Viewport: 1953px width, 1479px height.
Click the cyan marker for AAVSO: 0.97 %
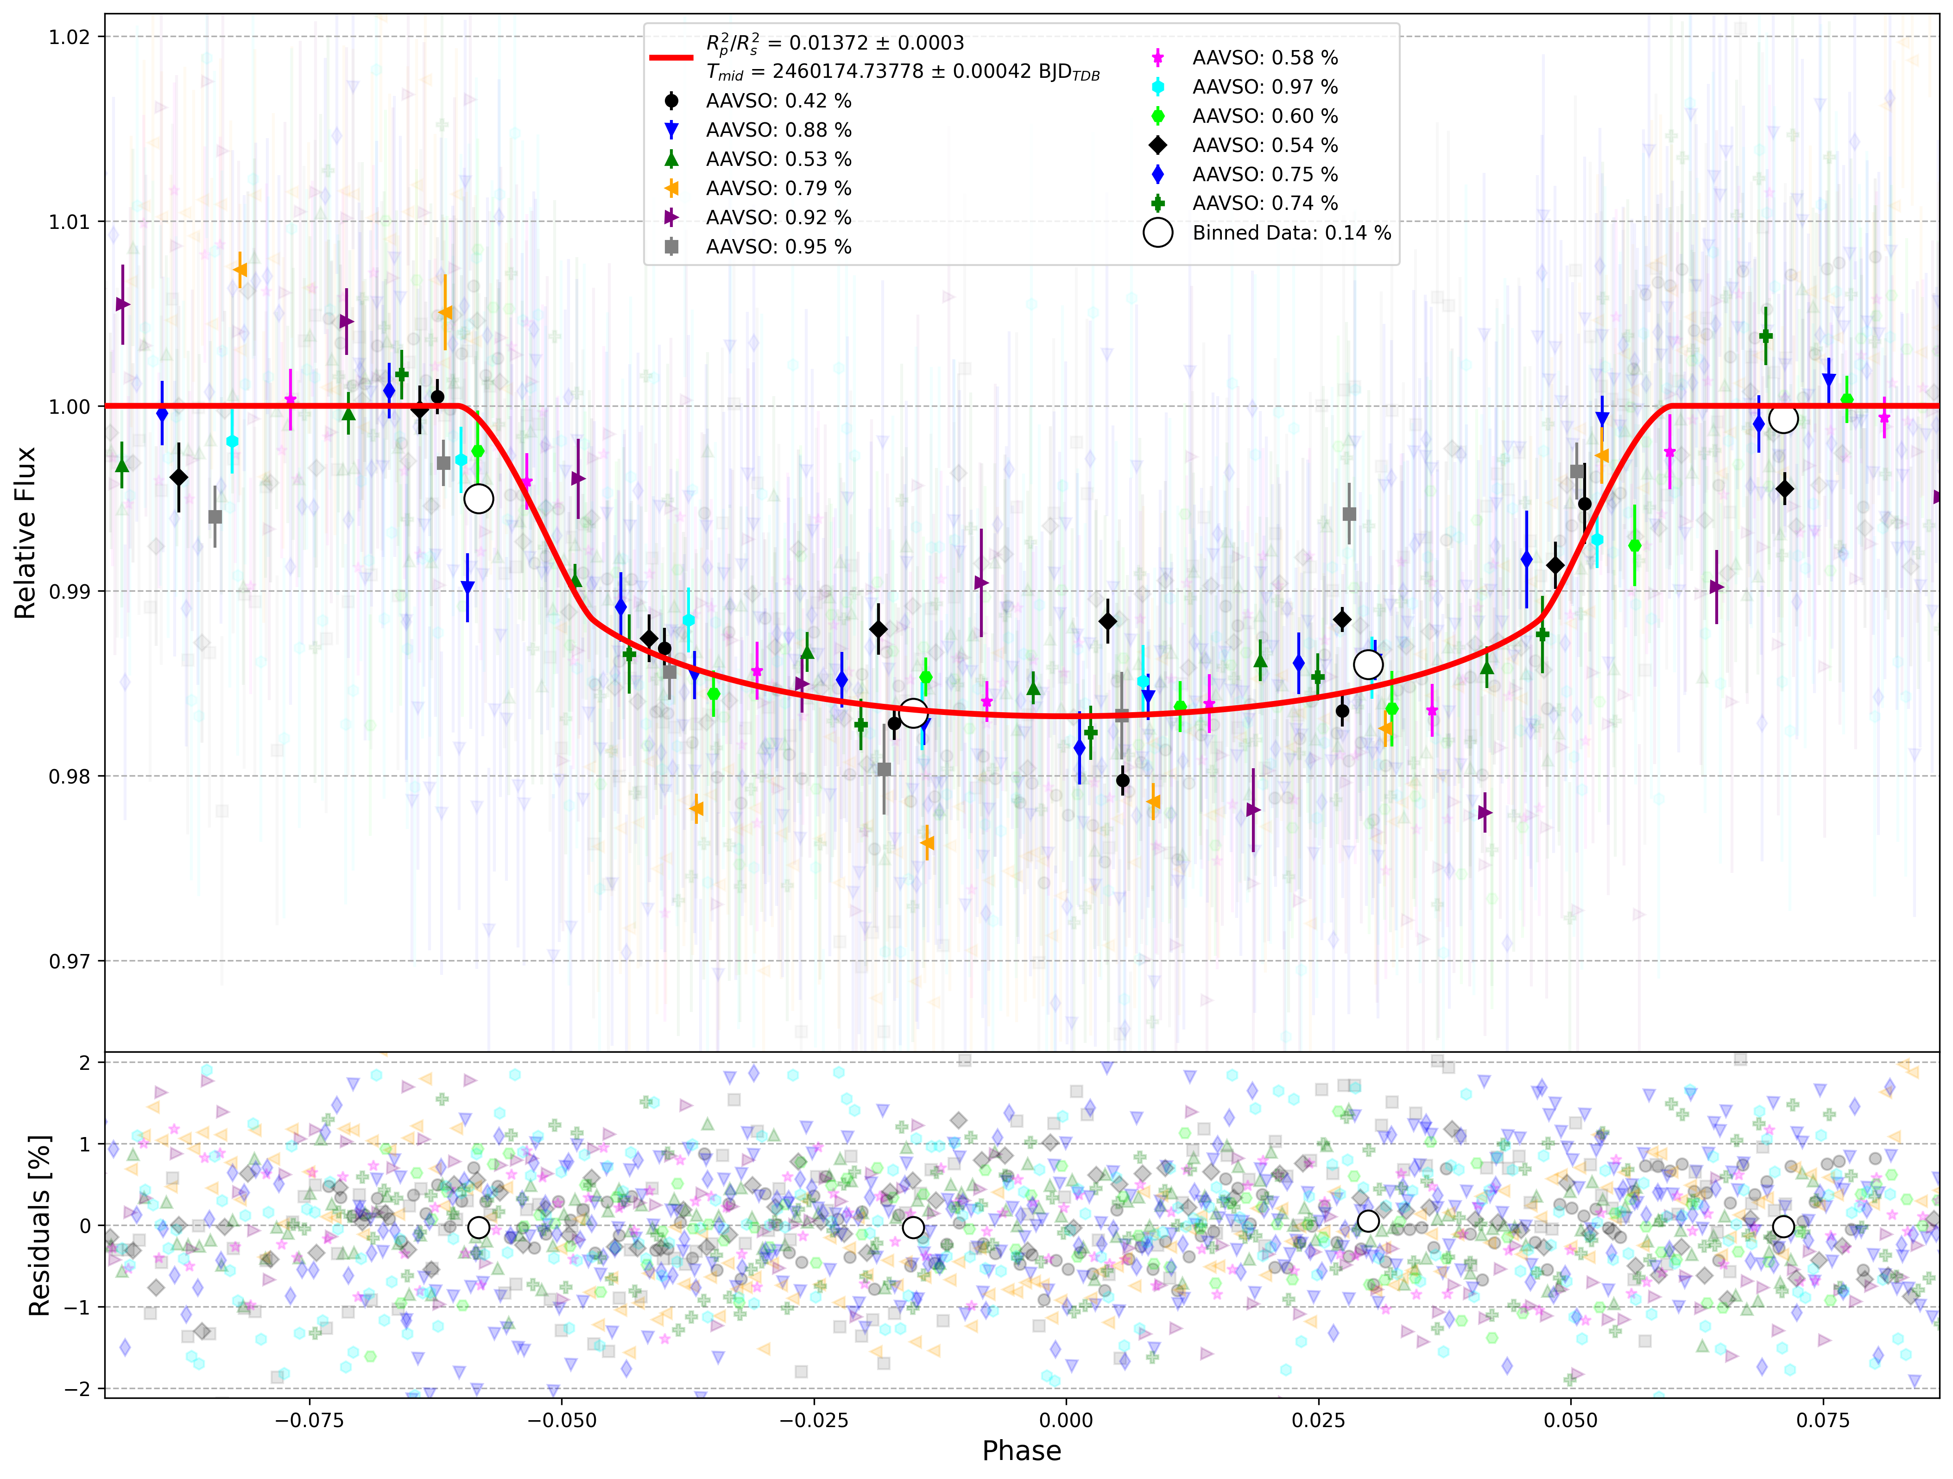(x=1157, y=87)
